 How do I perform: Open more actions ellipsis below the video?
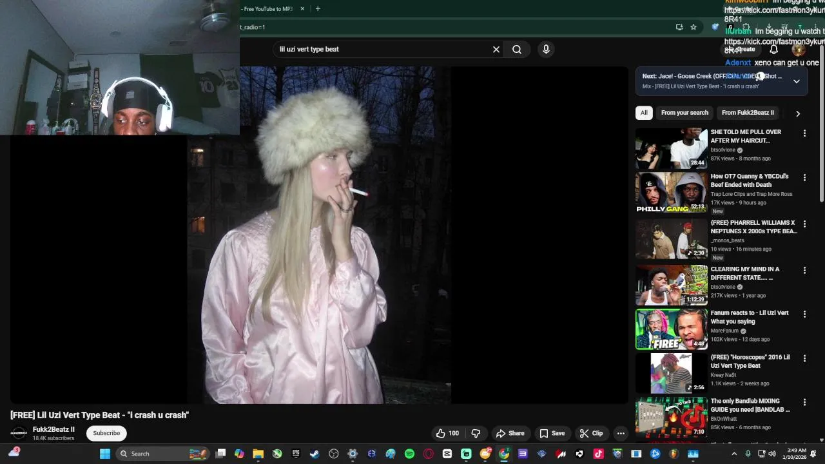click(621, 434)
